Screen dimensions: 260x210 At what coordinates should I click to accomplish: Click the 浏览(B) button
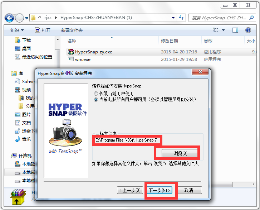[x=180, y=153]
